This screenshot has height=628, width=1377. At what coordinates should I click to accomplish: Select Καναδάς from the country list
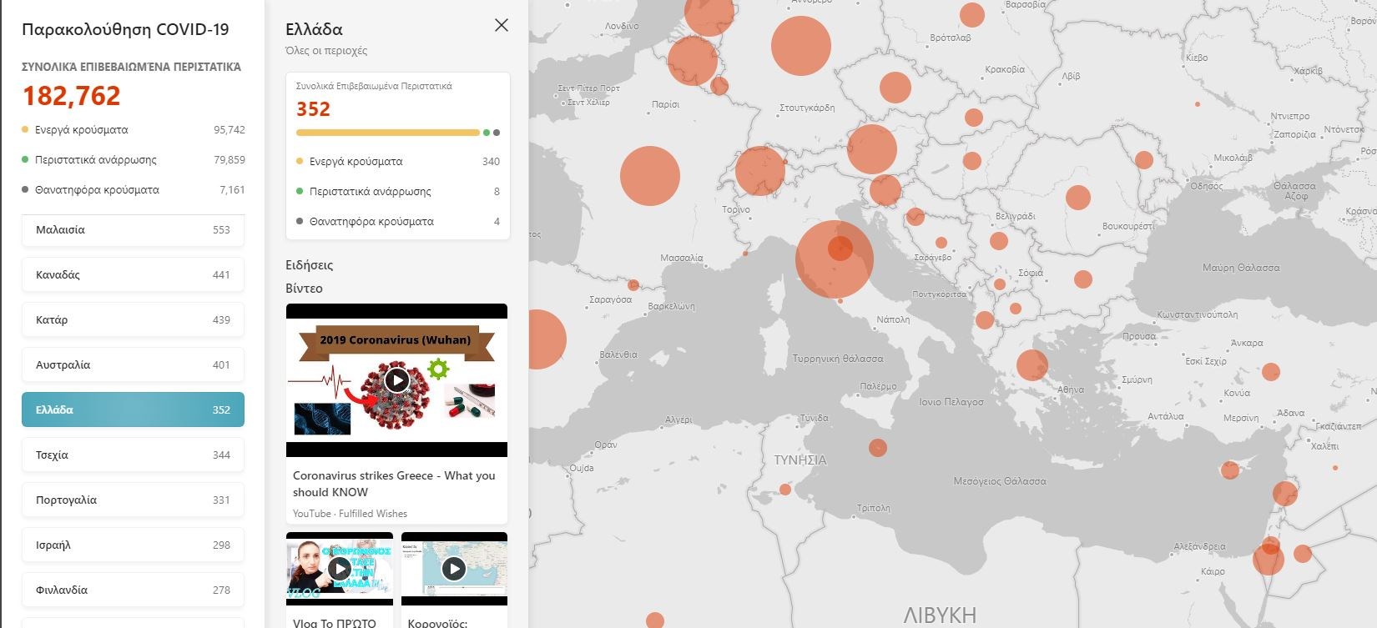pyautogui.click(x=133, y=275)
